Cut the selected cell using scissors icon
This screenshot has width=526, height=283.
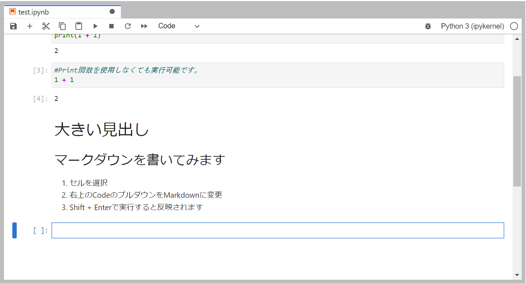[x=46, y=26]
